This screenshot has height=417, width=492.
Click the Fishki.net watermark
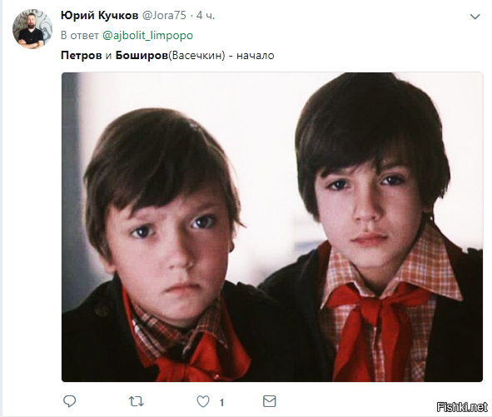(462, 407)
